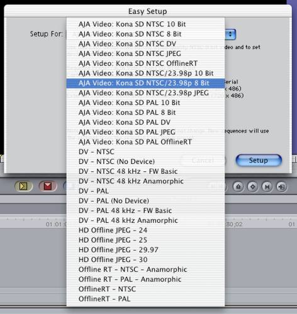Pick HD Offline JPEG - 29.97

click(145, 250)
